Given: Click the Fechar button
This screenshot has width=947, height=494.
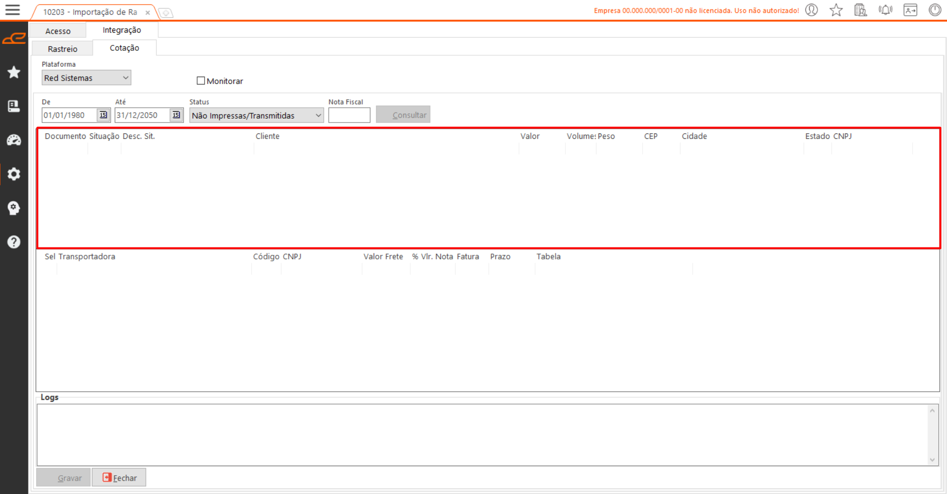Looking at the screenshot, I should click(119, 478).
